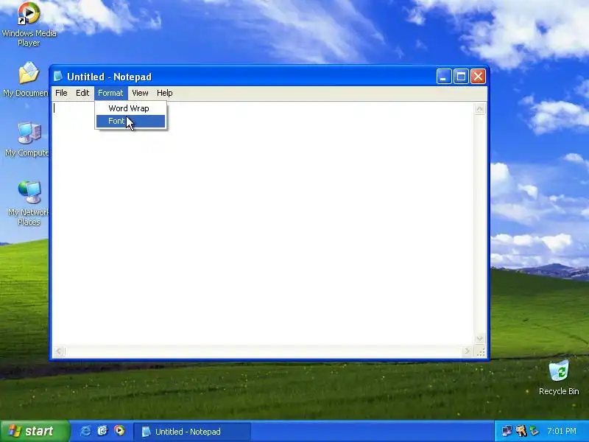Image resolution: width=589 pixels, height=442 pixels.
Task: Click the Notepad resize grip corner
Action: click(x=481, y=352)
